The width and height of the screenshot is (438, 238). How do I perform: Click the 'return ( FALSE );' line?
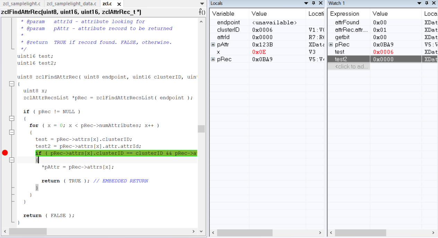49,215
